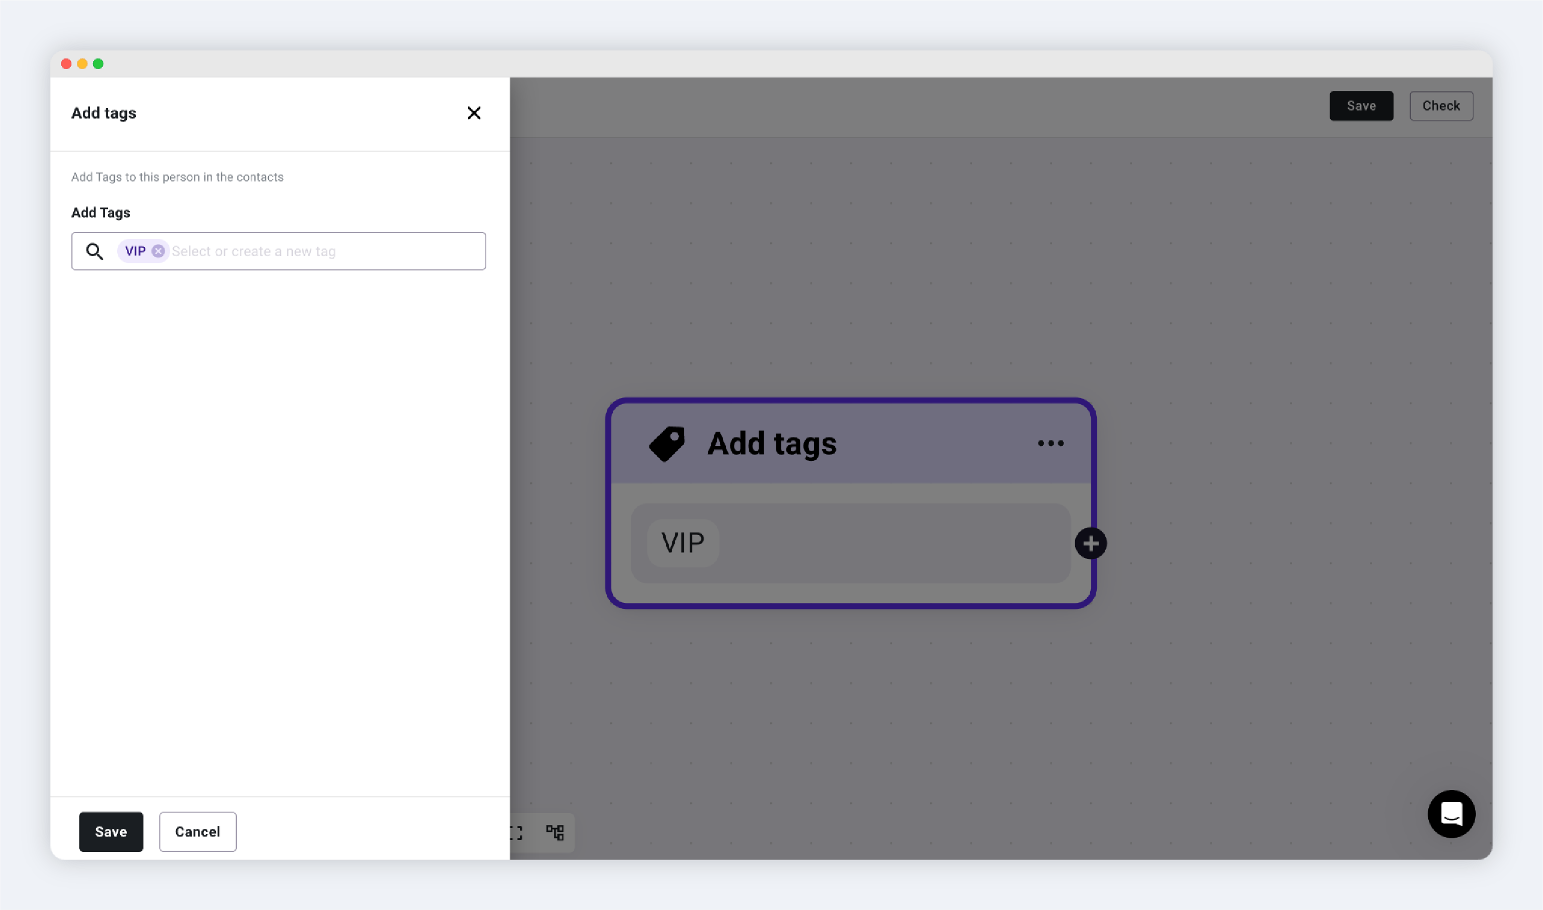Select the Add tags node title

(772, 443)
